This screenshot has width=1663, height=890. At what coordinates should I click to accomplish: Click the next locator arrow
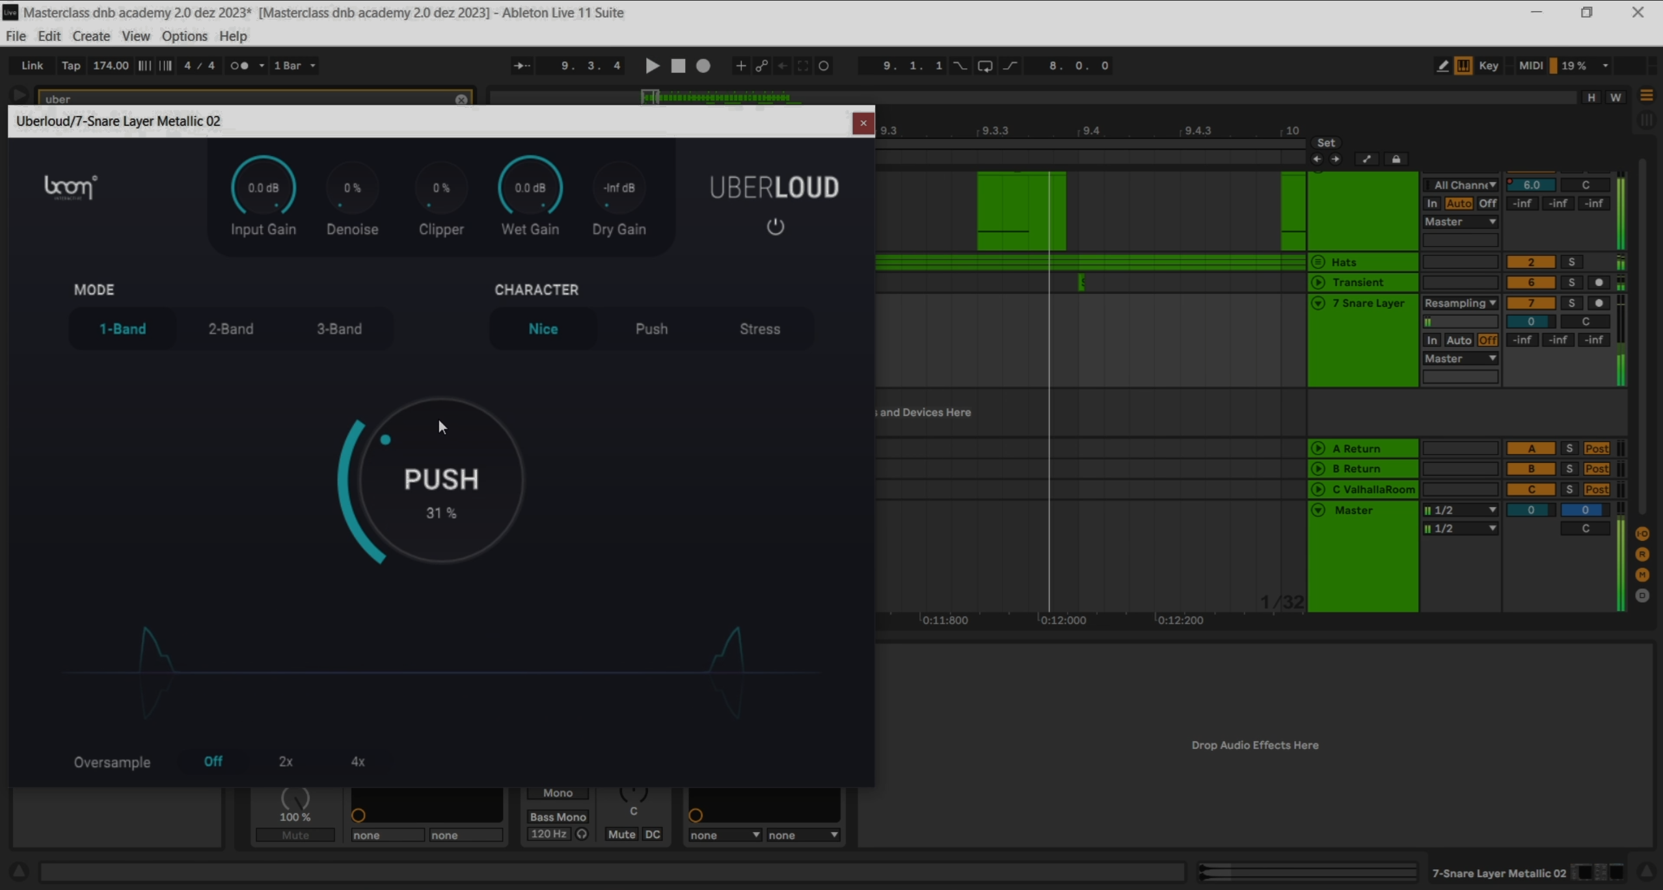[x=1335, y=159]
